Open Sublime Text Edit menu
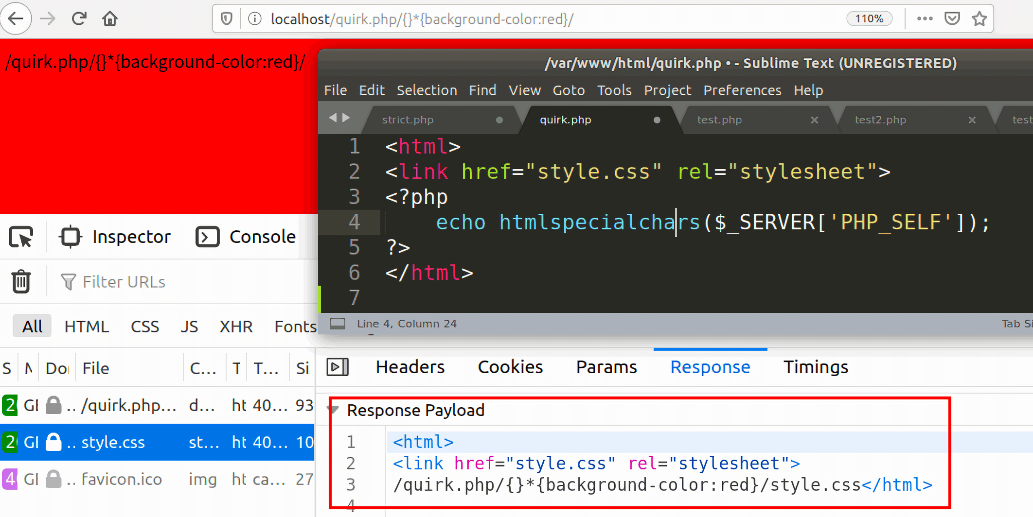The height and width of the screenshot is (517, 1033). 372,90
